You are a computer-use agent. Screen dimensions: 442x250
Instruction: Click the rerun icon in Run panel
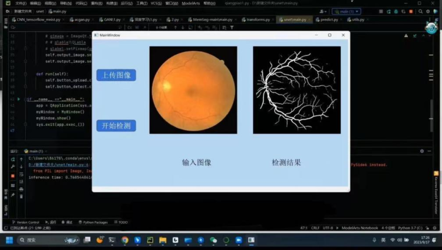13,159
